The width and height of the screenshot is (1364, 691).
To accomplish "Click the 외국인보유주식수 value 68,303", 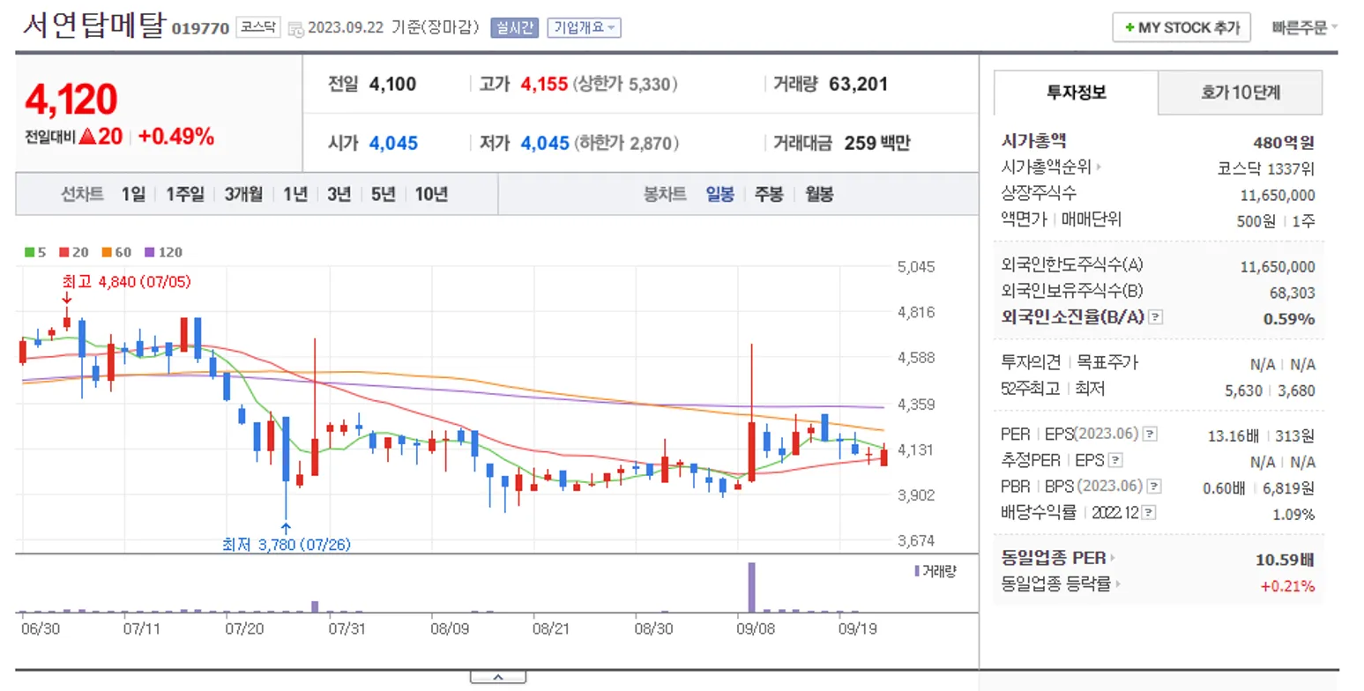I will pyautogui.click(x=1292, y=293).
